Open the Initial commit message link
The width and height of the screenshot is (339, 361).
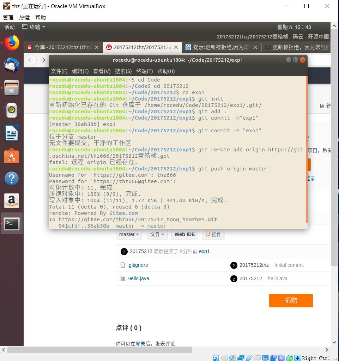click(289, 265)
